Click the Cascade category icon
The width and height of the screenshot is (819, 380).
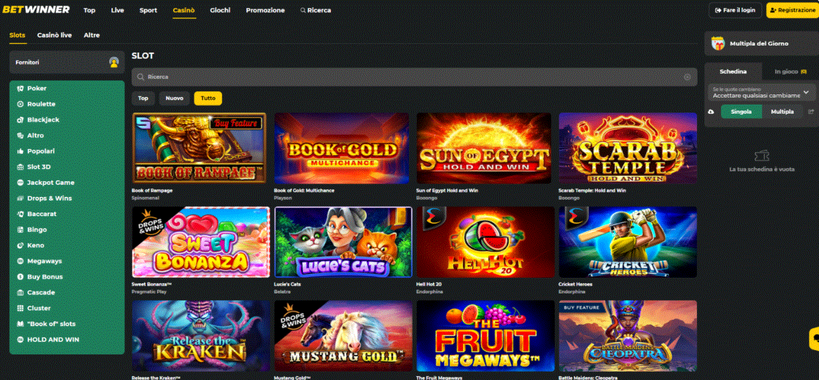(x=21, y=293)
